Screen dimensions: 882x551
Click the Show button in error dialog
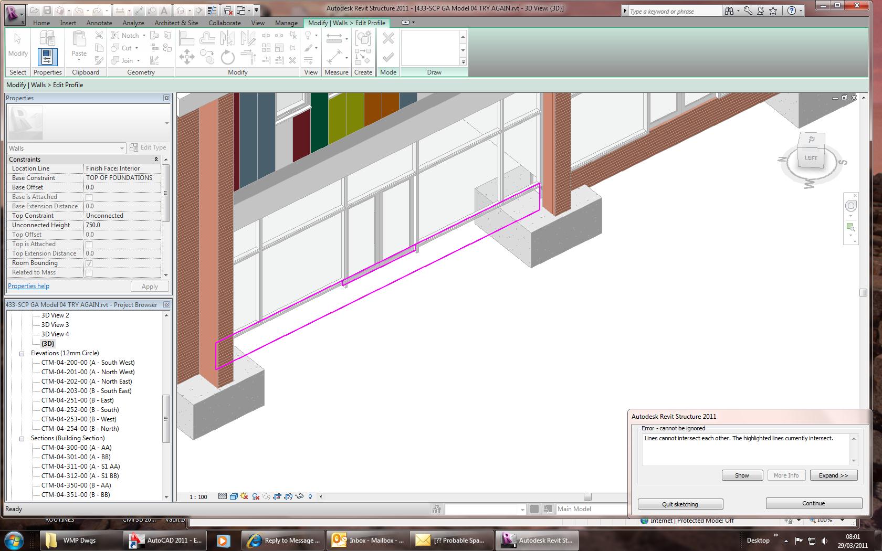click(742, 475)
